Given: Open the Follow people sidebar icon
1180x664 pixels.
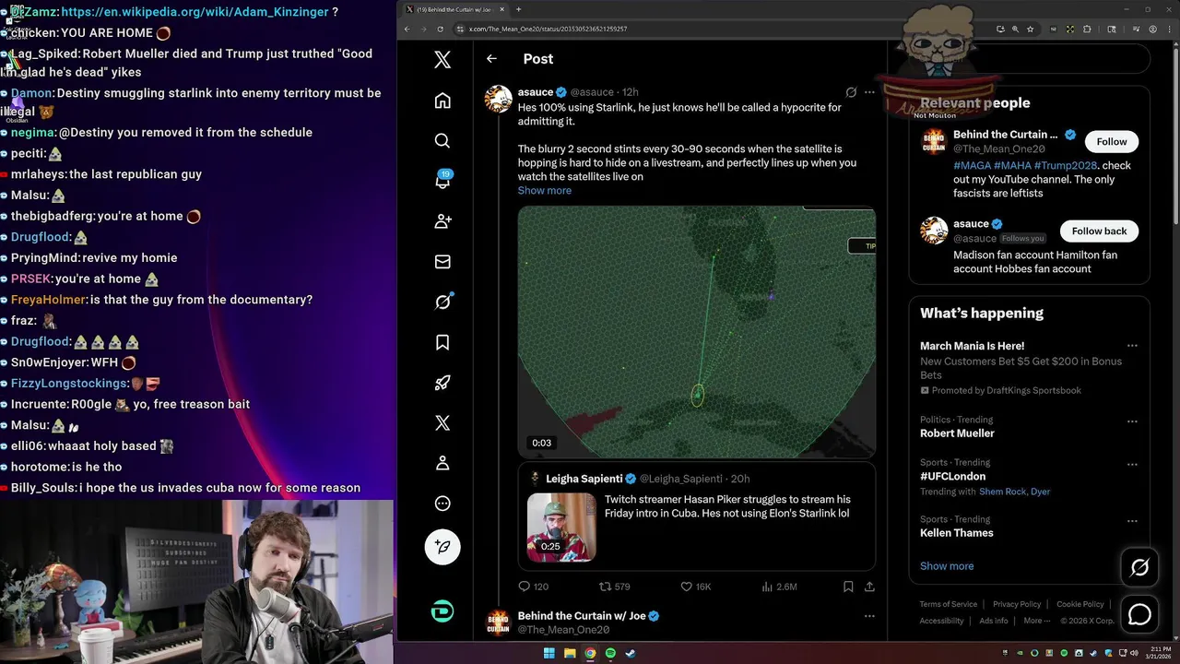Looking at the screenshot, I should (442, 221).
